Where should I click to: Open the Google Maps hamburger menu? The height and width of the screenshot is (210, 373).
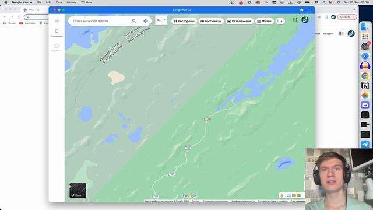click(57, 21)
